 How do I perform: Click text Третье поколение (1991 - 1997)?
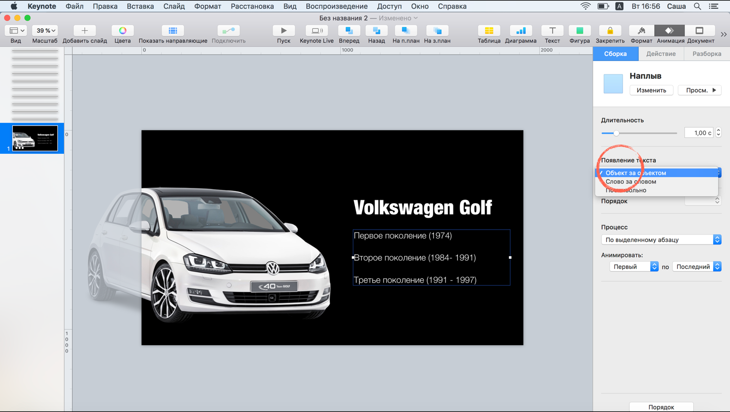click(415, 280)
